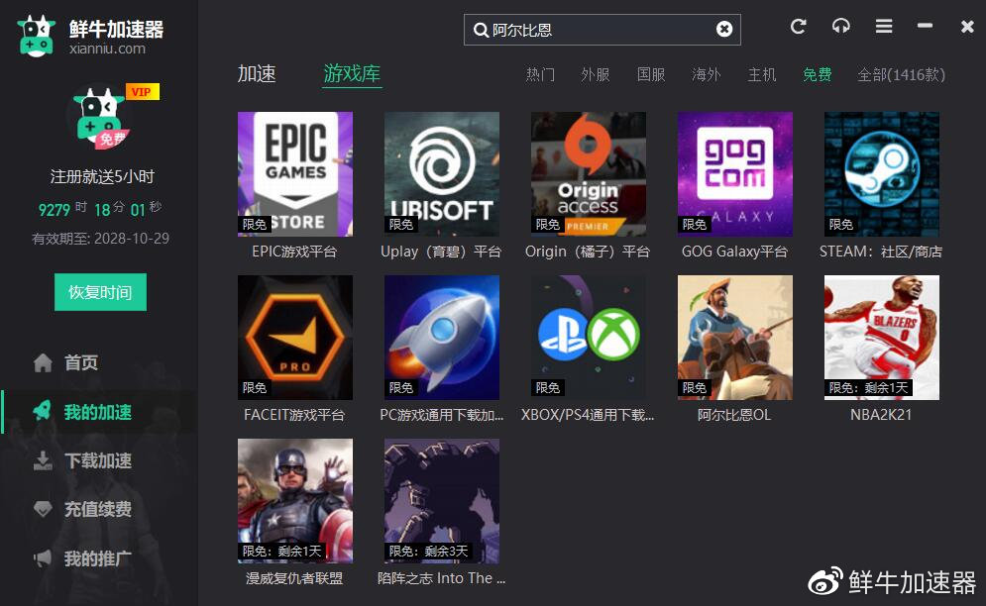The image size is (986, 606).
Task: Click the user avatar icon
Action: (x=97, y=117)
